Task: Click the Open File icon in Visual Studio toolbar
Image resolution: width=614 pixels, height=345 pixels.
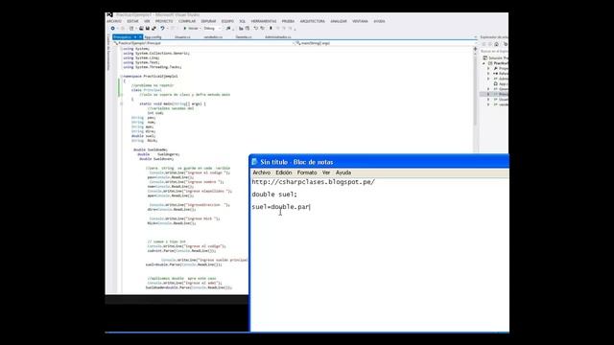Action: [x=141, y=29]
